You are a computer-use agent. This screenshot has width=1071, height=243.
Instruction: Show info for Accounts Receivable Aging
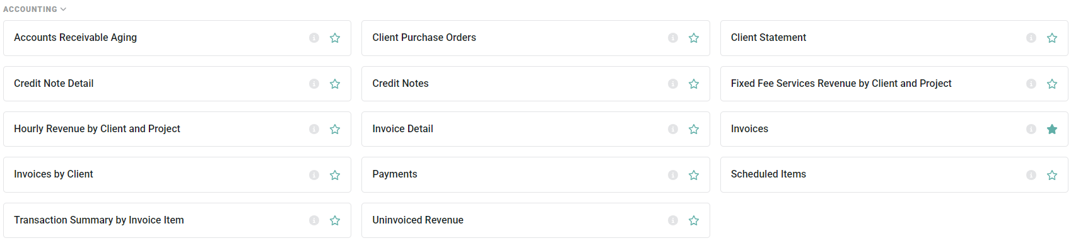(x=314, y=38)
